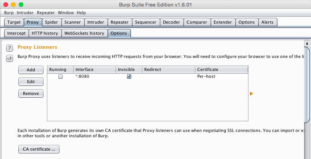Viewport: 311px width, 159px height.
Task: Switch to the Intercept sub-tab
Action: pyautogui.click(x=16, y=33)
